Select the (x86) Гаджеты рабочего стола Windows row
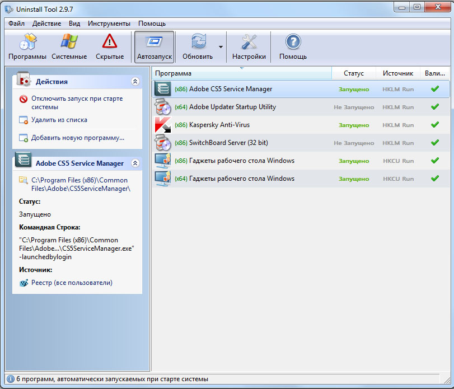The width and height of the screenshot is (454, 389). click(301, 161)
